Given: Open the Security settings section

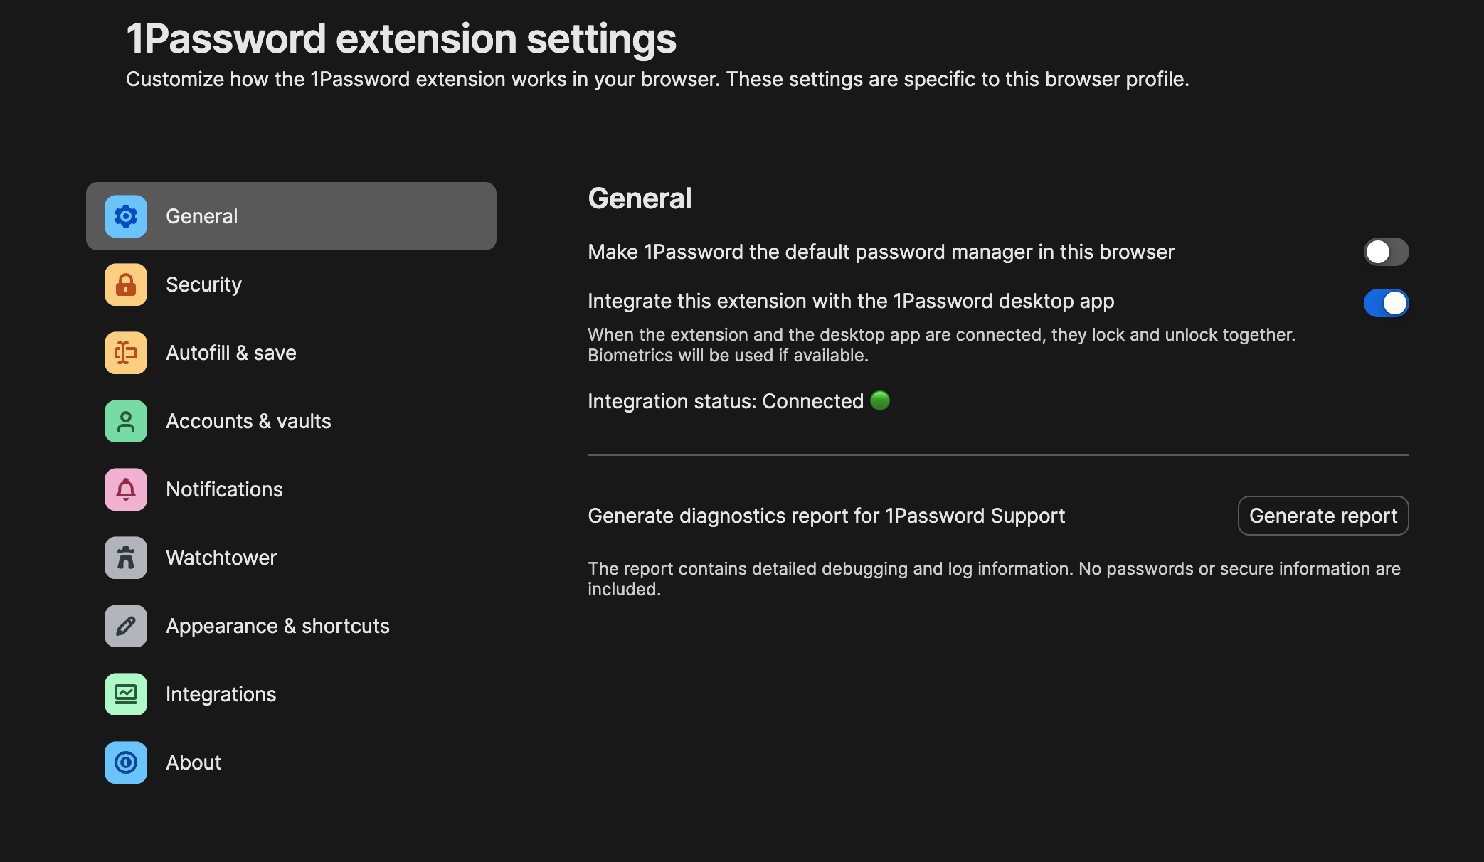Looking at the screenshot, I should [x=203, y=284].
